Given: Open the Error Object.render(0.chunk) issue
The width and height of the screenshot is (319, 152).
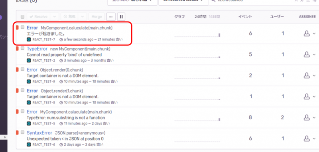Looking at the screenshot, I should pos(32,70).
